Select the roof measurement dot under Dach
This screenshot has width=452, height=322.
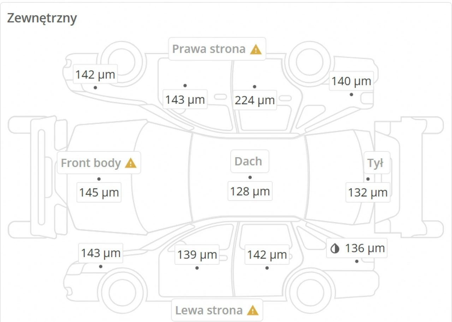250,178
